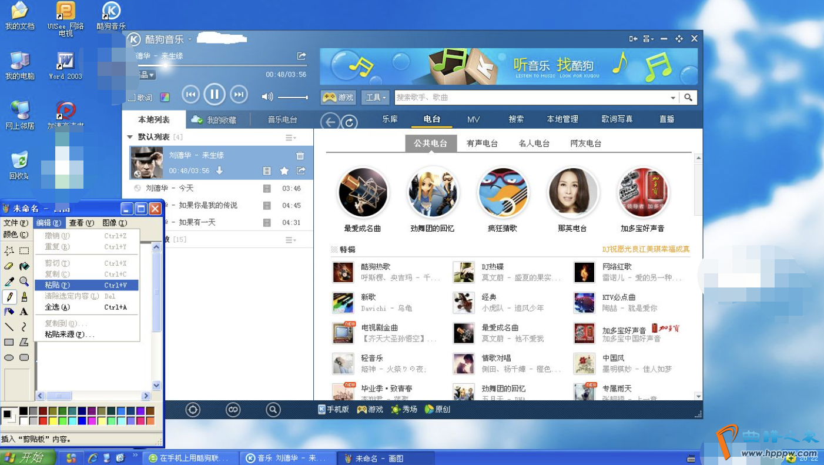Image resolution: width=824 pixels, height=465 pixels.
Task: Select the Text tool in Paint
Action: [24, 312]
